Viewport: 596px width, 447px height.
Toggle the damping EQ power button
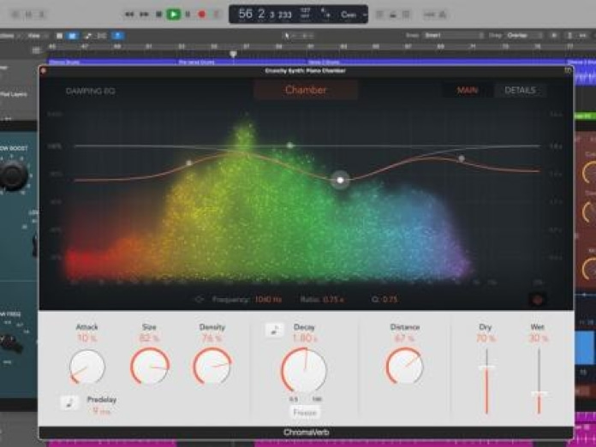pyautogui.click(x=538, y=300)
